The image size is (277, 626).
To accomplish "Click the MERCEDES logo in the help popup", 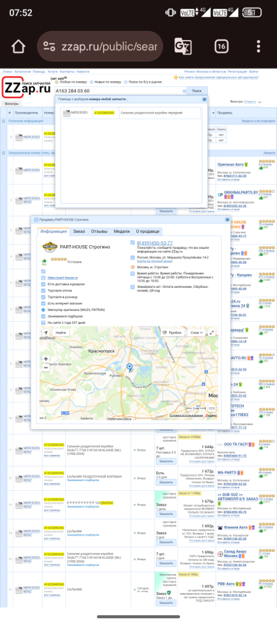I will [x=66, y=113].
